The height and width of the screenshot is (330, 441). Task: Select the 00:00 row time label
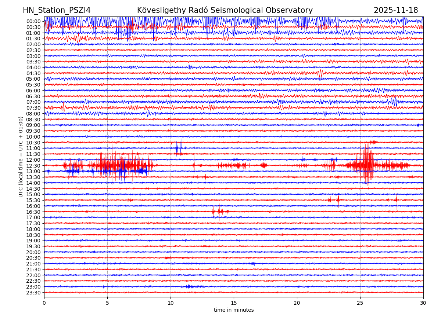(x=33, y=21)
